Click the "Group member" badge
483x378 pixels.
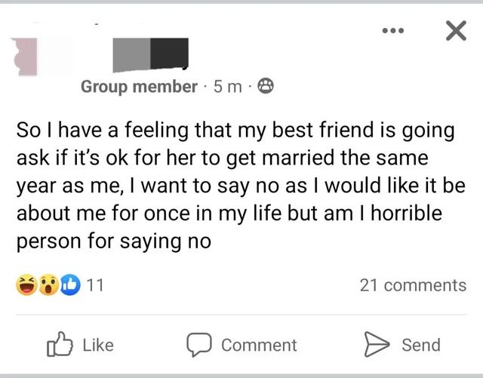139,87
